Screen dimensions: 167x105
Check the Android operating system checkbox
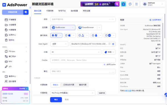(93, 35)
